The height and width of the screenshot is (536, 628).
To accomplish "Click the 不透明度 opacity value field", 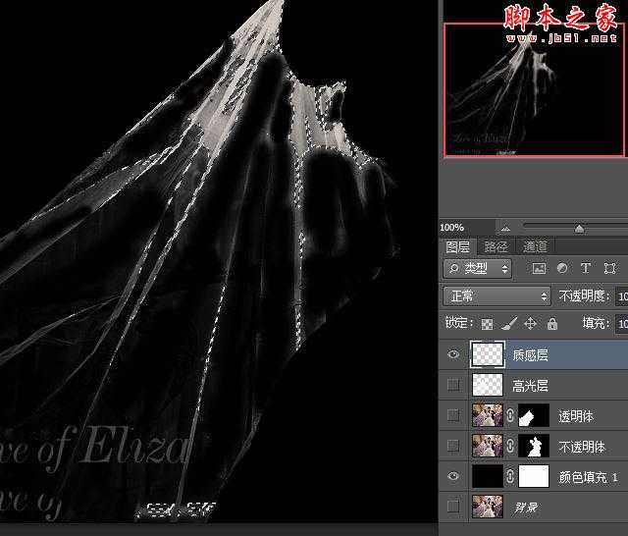I will click(x=621, y=296).
